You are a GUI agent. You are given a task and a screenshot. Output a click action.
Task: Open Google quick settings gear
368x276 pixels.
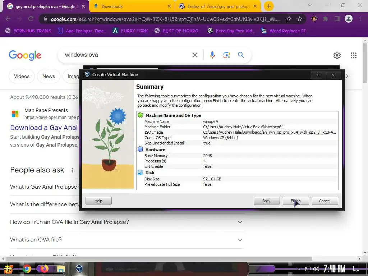(x=337, y=55)
